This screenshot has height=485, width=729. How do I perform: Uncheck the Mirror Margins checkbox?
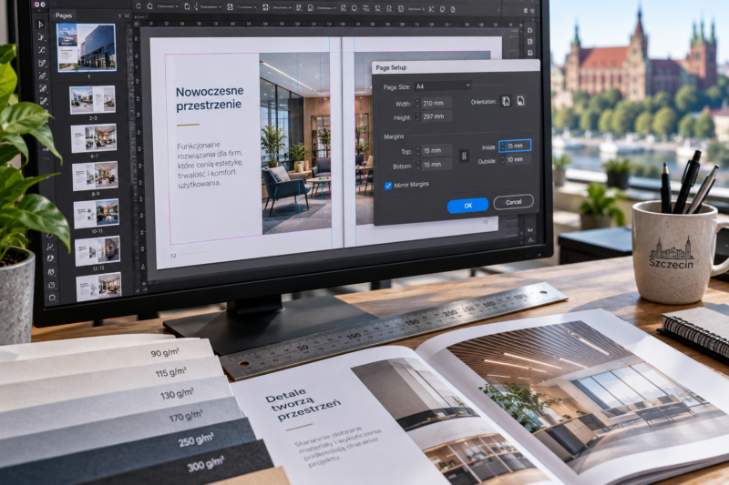click(x=388, y=186)
